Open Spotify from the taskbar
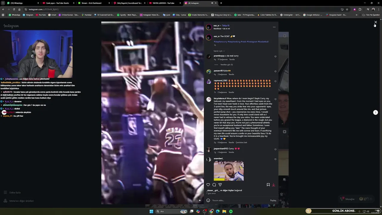The height and width of the screenshot is (215, 382). (x=231, y=211)
